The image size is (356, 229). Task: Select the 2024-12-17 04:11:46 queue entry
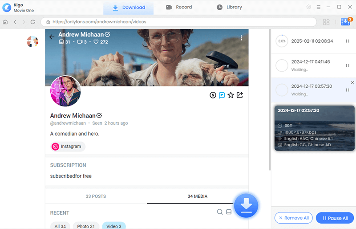click(314, 65)
